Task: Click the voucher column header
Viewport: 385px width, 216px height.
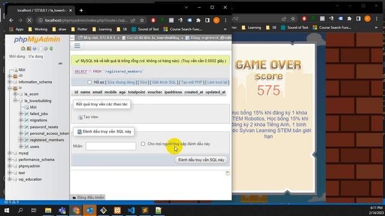Action: coord(155,92)
